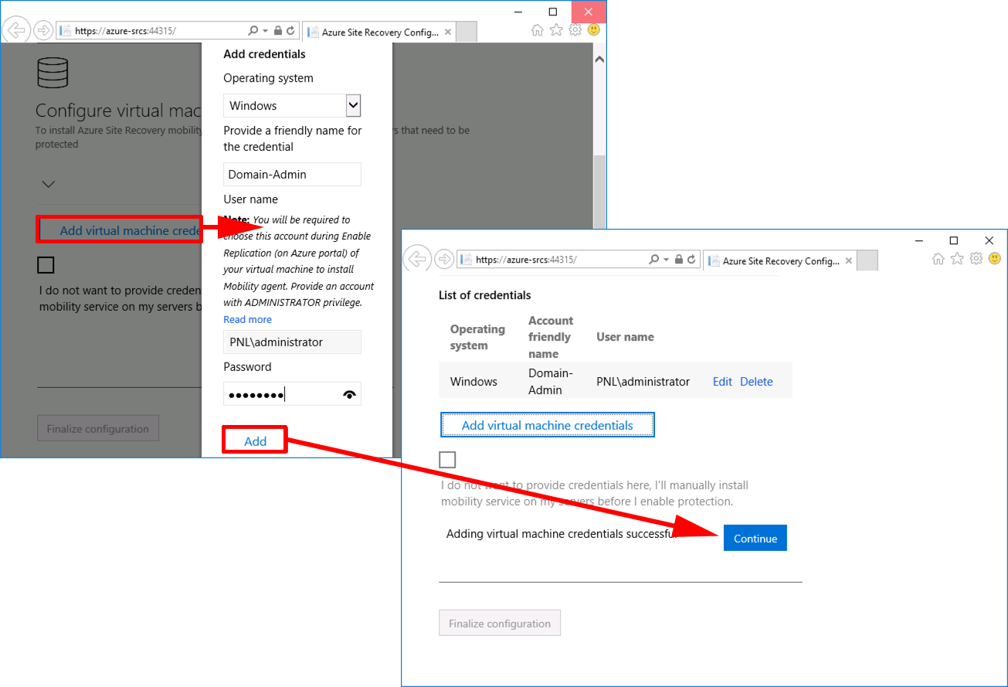Close Azure Site Recovery tab in left window

click(x=449, y=32)
